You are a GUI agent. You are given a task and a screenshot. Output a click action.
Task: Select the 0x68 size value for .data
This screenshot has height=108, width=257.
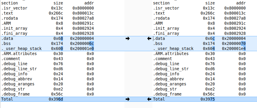pyautogui.click(x=58, y=39)
